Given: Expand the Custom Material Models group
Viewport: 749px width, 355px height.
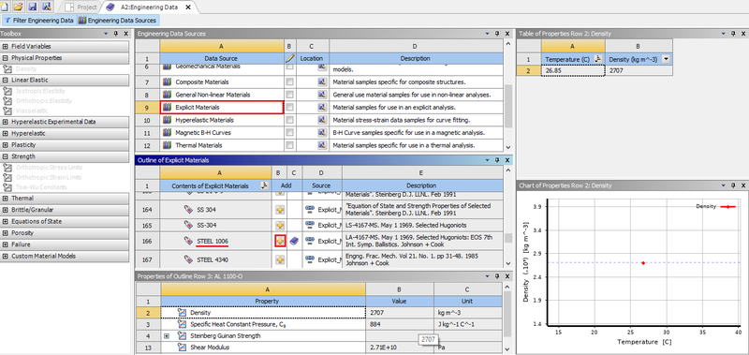Looking at the screenshot, I should point(6,256).
